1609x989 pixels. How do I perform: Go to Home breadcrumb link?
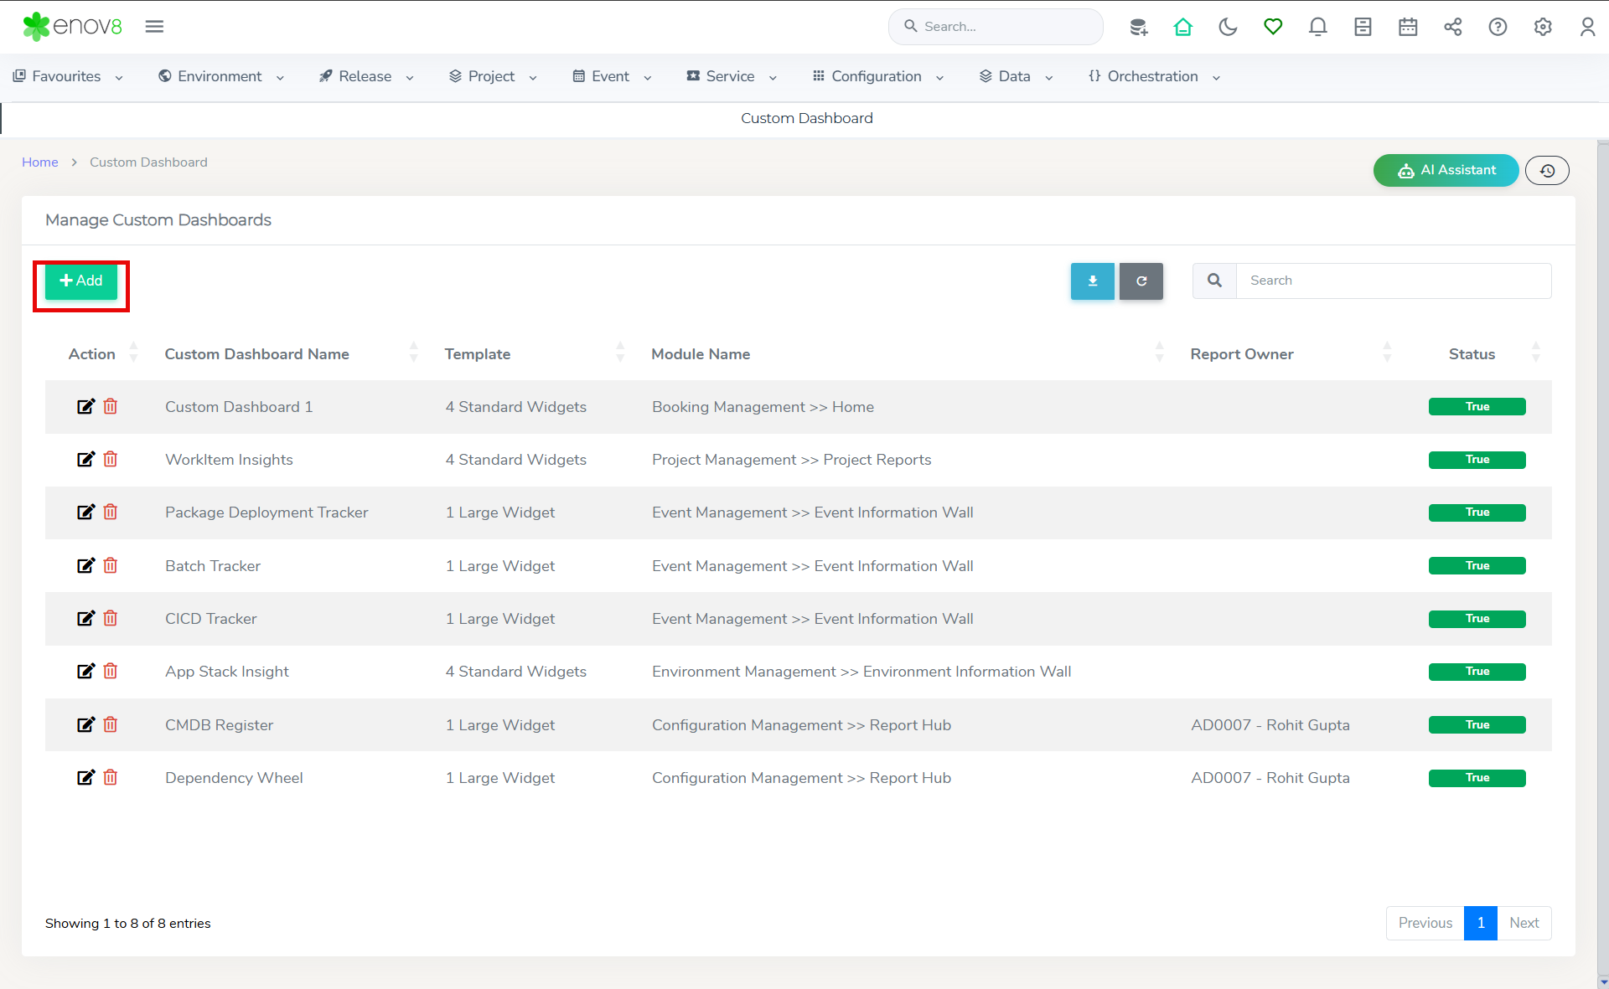tap(39, 162)
